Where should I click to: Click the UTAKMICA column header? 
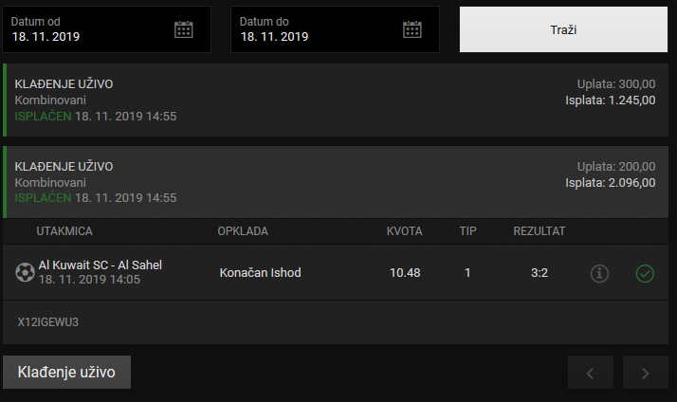point(64,231)
